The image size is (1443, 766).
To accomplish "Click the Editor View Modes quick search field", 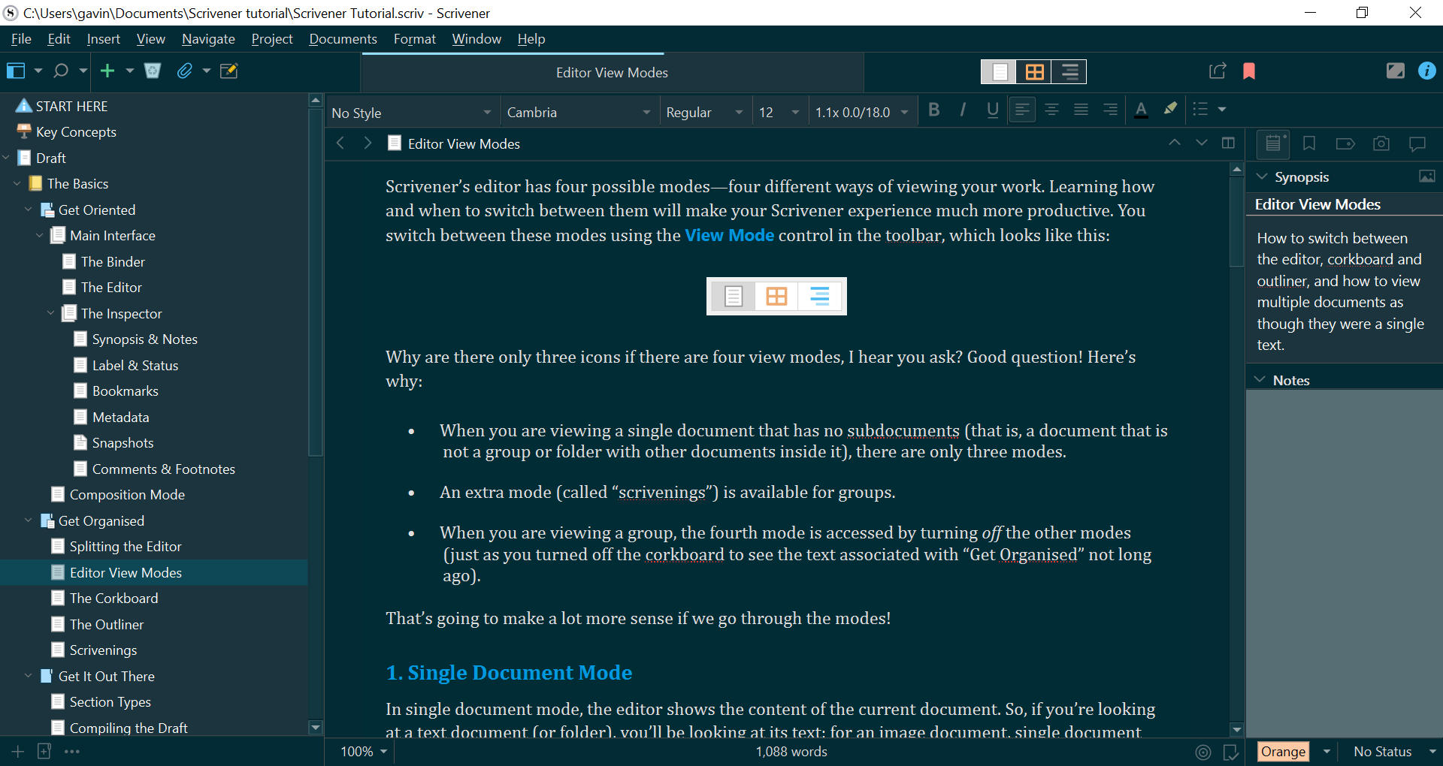I will coord(612,73).
